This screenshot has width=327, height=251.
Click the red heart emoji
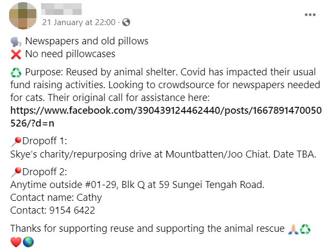point(15,242)
